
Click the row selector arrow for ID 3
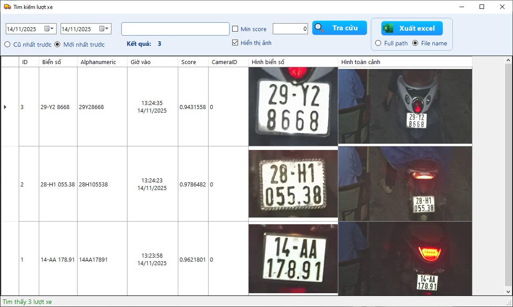point(5,107)
